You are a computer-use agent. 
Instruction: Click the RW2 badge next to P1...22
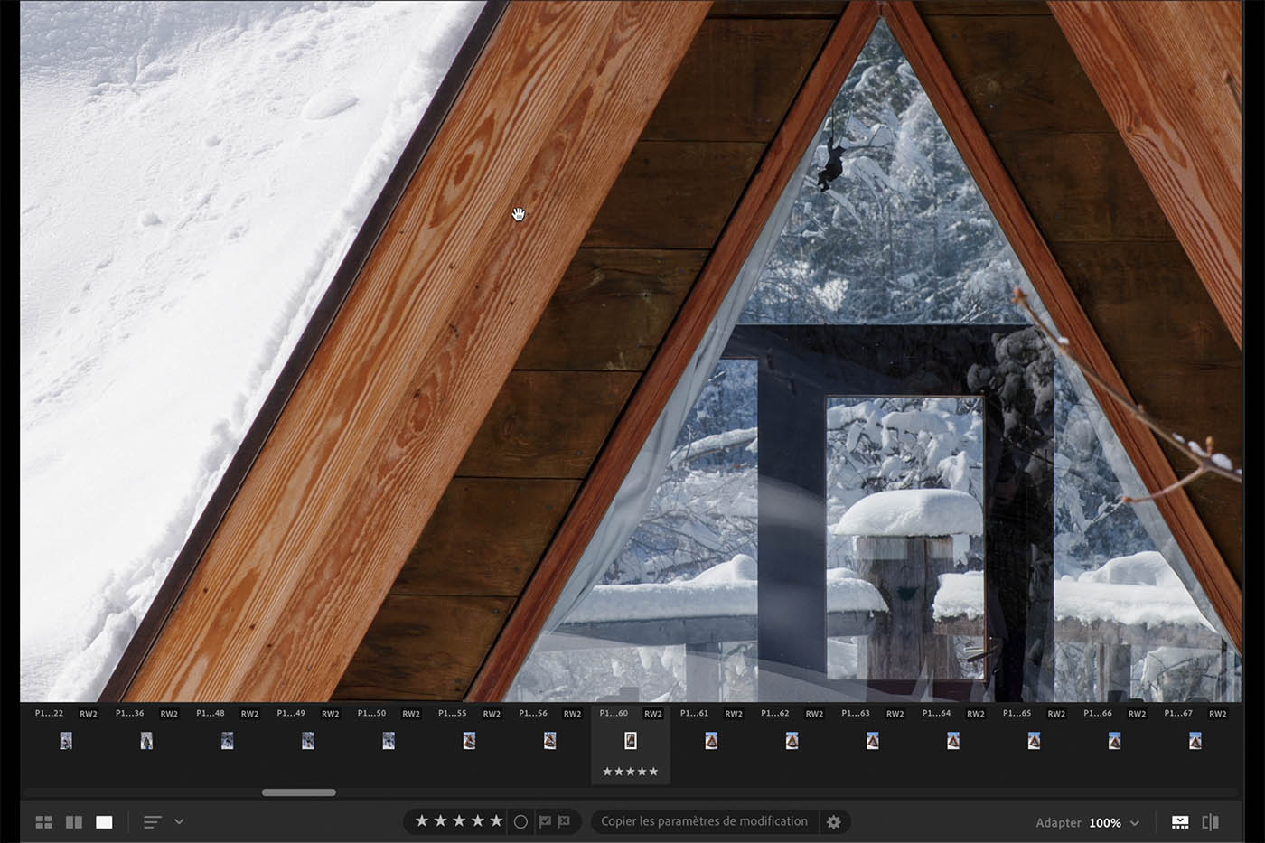tap(89, 714)
